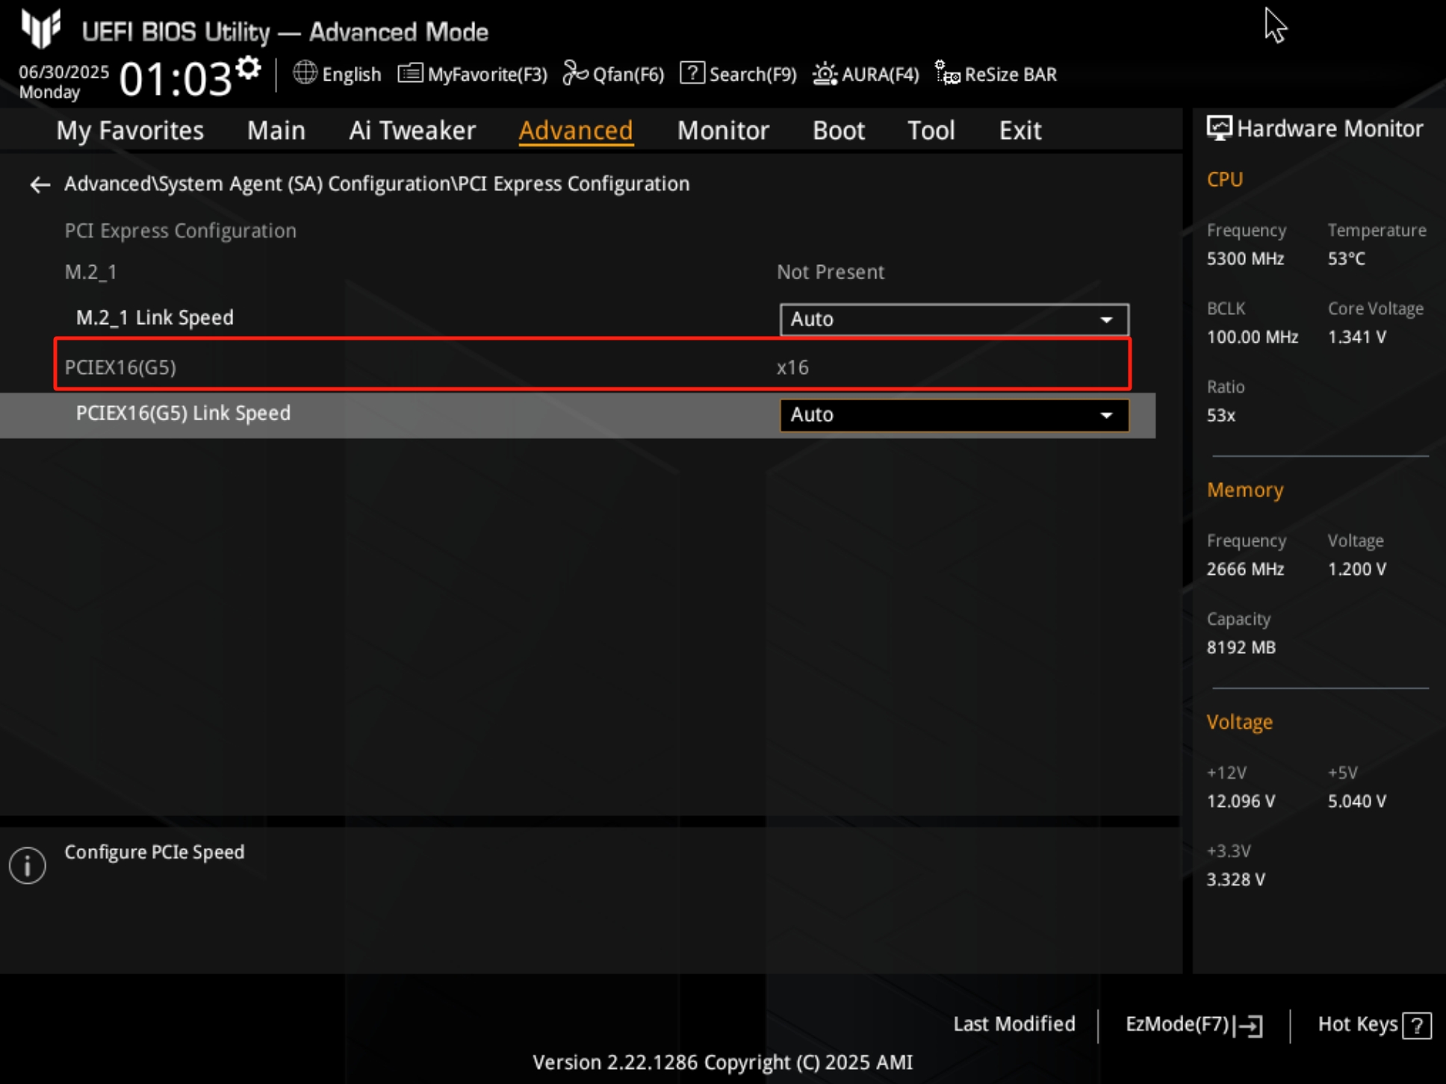
Task: Open AURA(F4) lighting icon
Action: 825,73
